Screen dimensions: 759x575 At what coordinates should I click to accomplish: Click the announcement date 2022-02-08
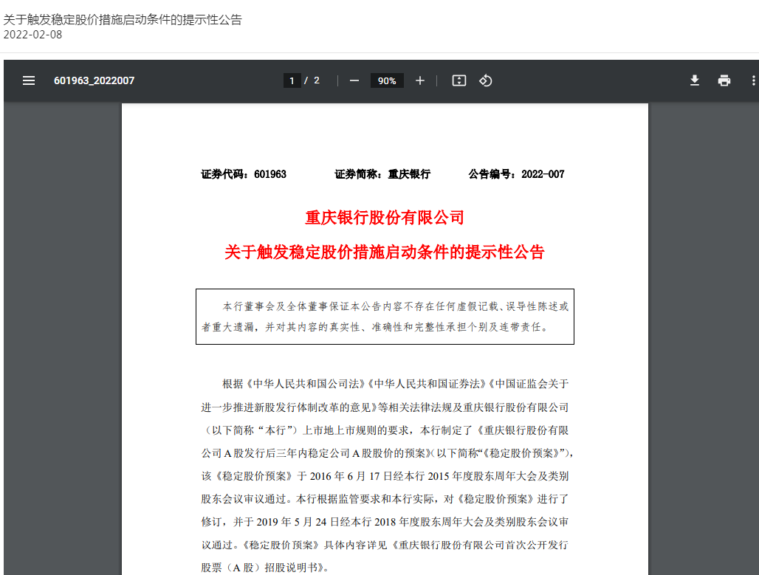[33, 35]
